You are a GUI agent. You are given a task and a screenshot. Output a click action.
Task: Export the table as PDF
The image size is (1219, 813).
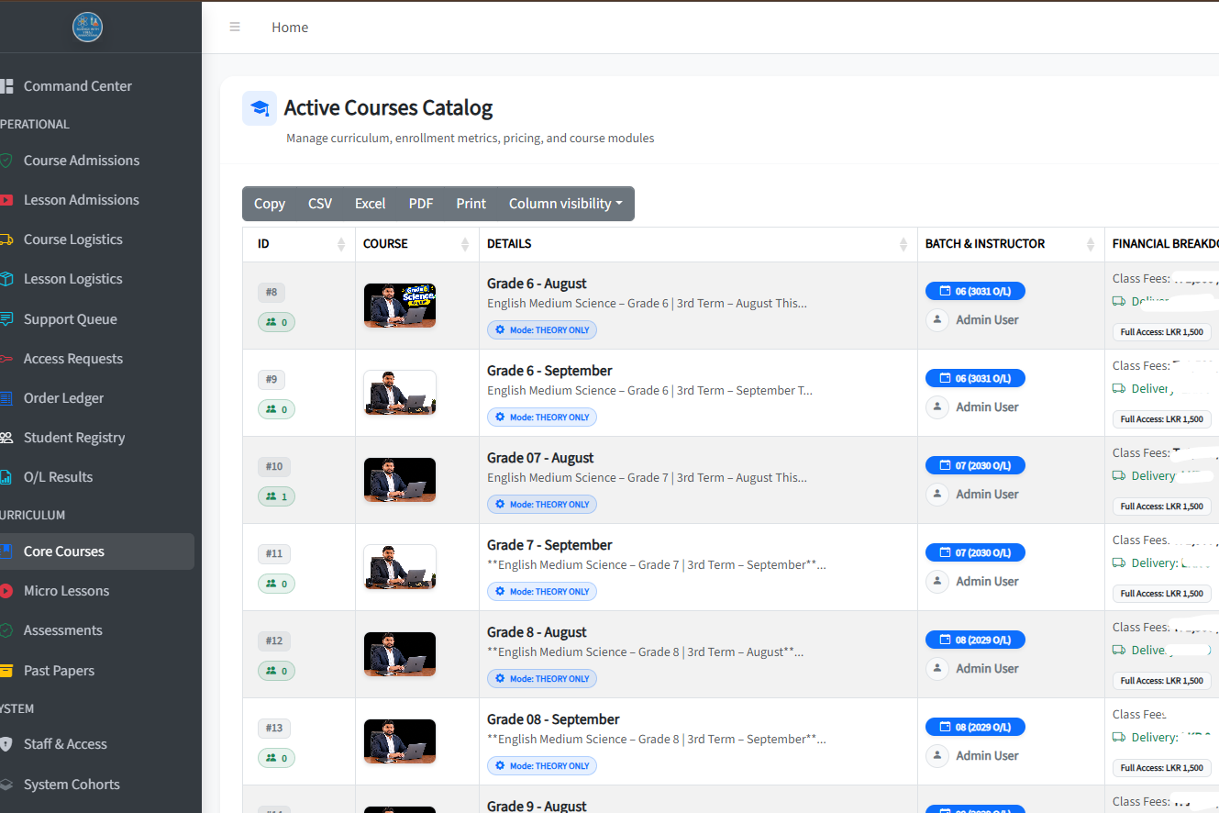[421, 204]
